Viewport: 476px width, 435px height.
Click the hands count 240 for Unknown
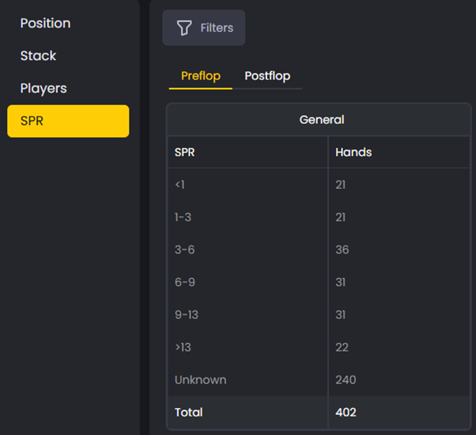tap(345, 380)
